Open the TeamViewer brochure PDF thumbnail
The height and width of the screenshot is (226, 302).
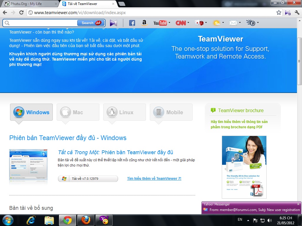coord(244,167)
